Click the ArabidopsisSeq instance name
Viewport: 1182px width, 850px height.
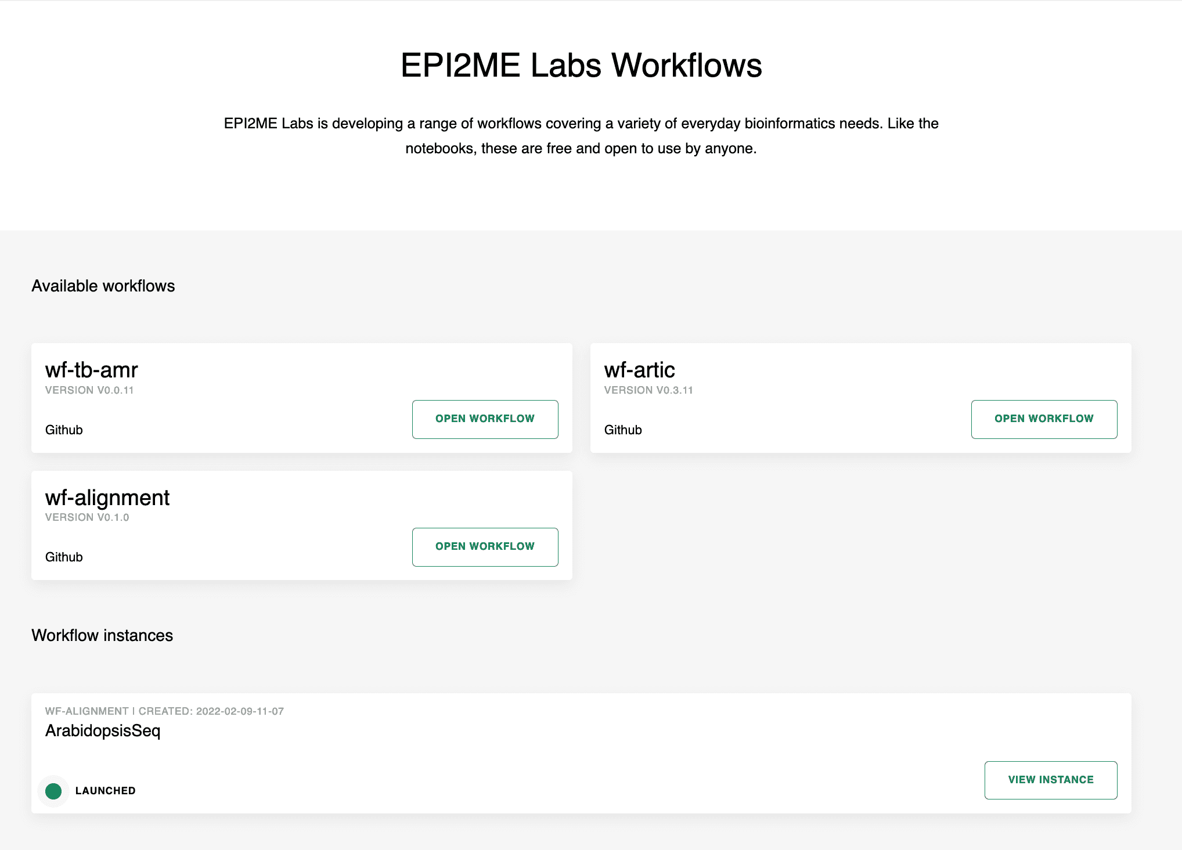click(103, 730)
